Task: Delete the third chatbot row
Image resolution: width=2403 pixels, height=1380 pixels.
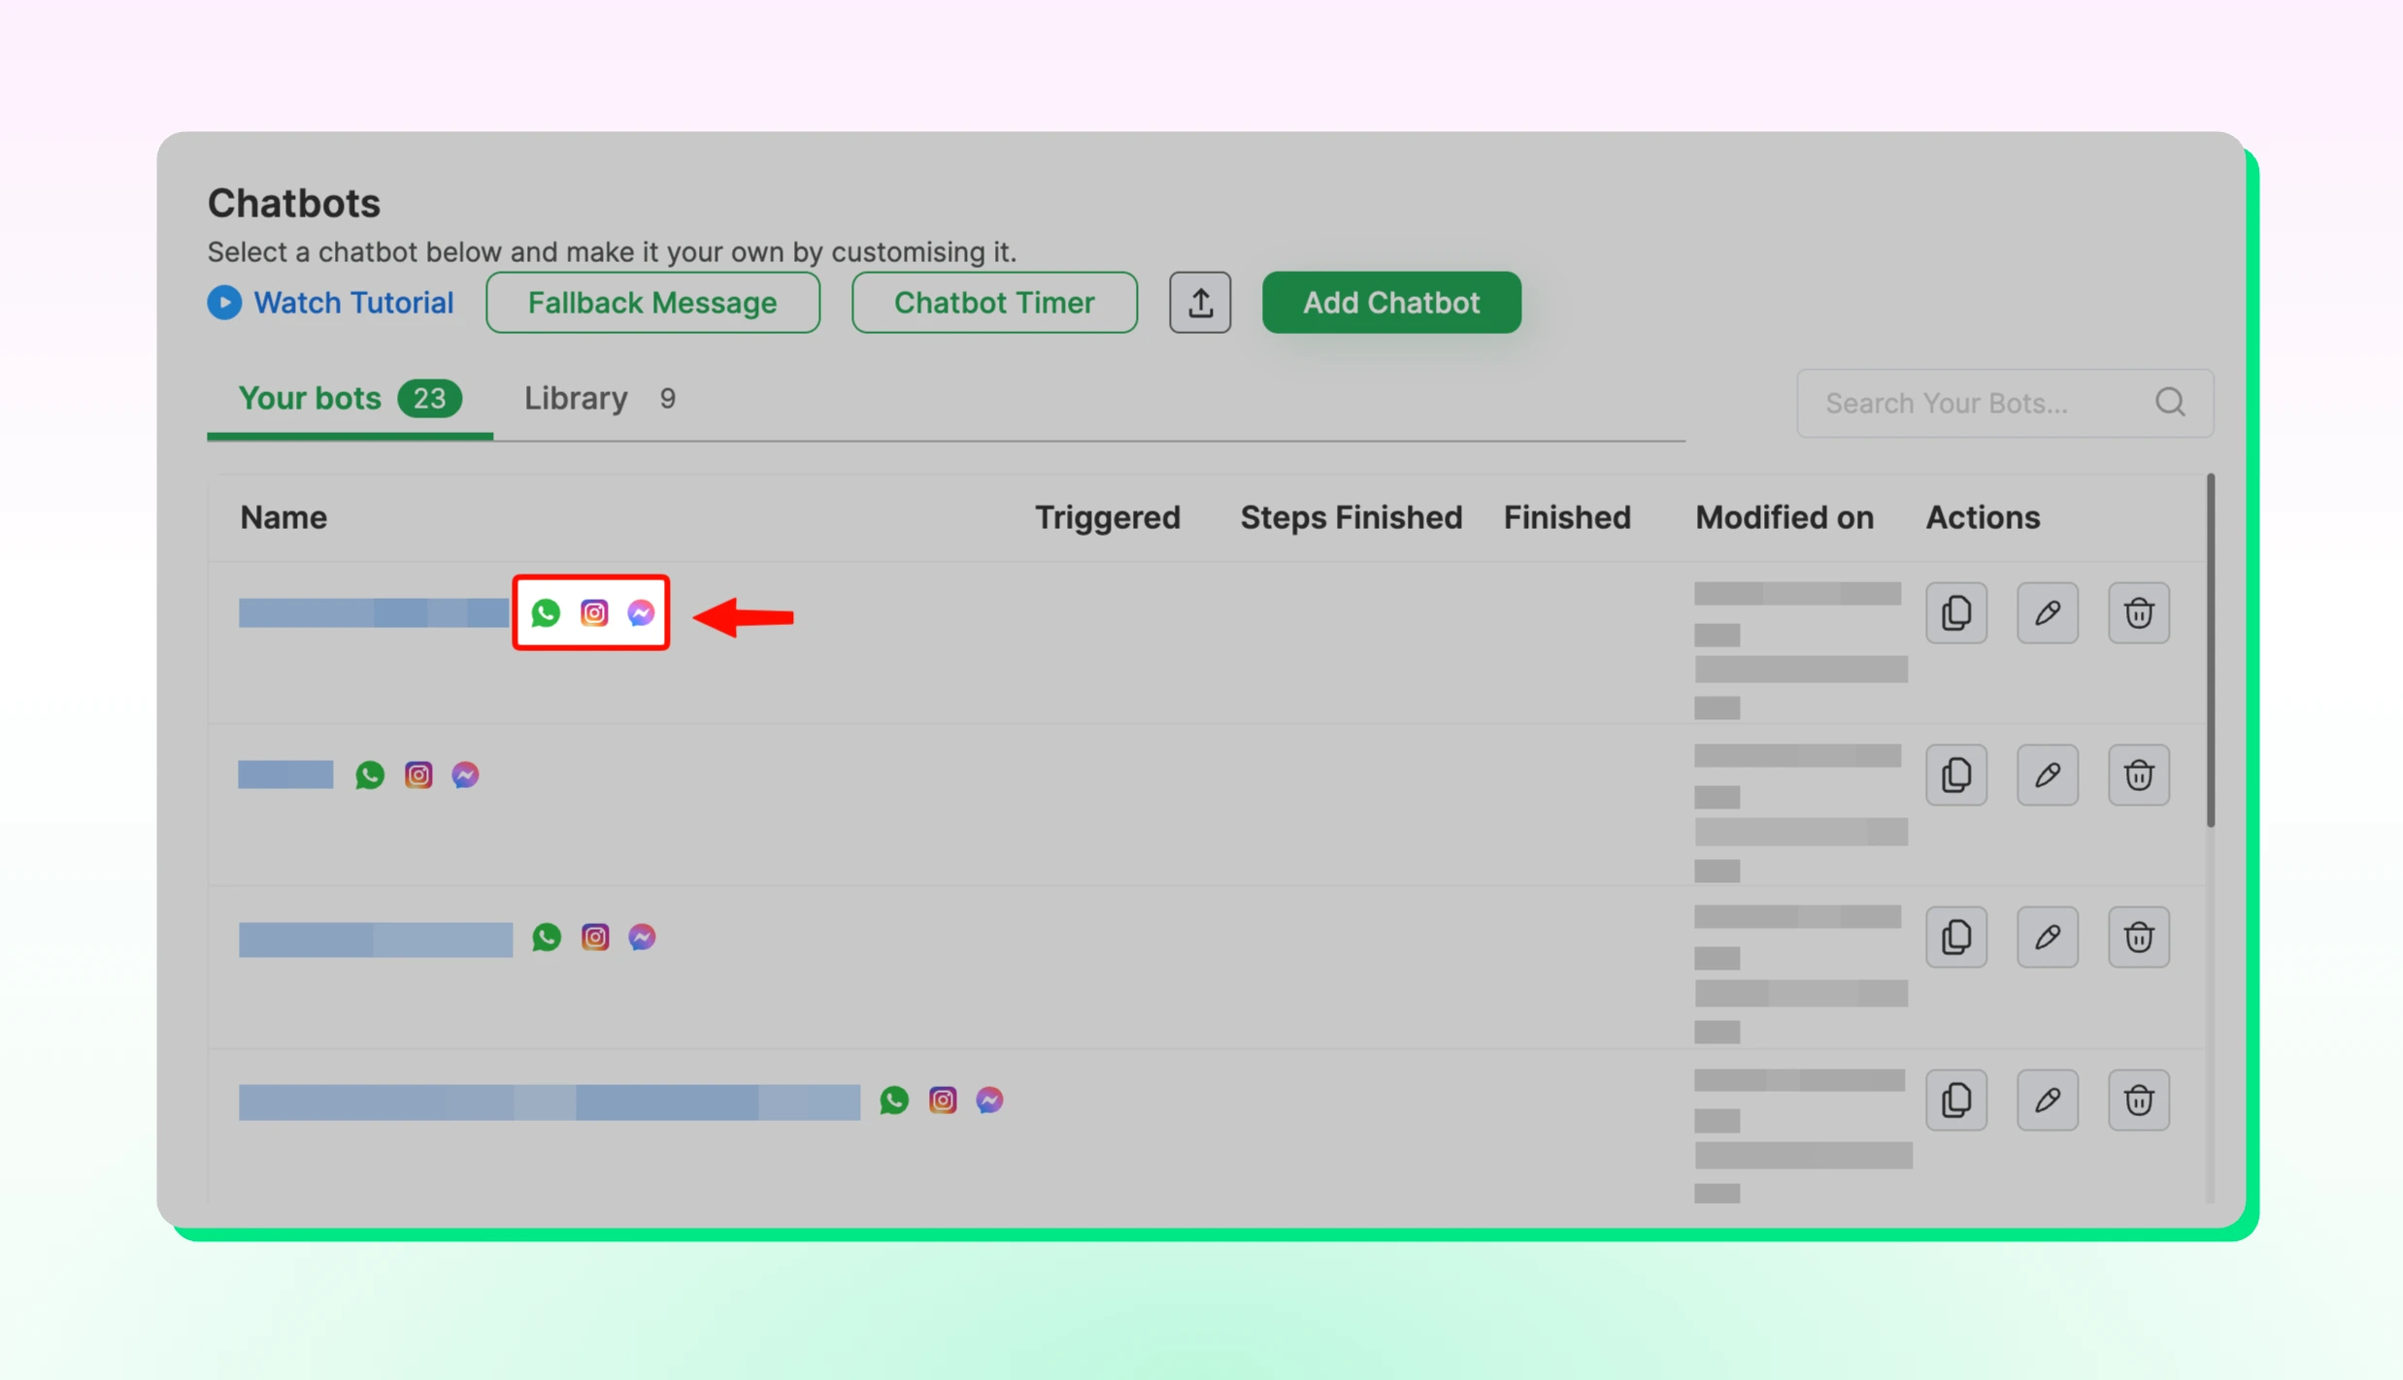Action: (x=2139, y=937)
